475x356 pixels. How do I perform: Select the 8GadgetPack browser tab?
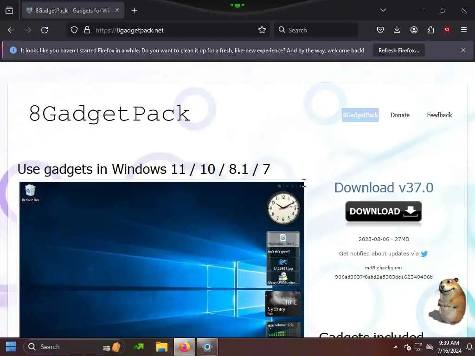coord(73,11)
